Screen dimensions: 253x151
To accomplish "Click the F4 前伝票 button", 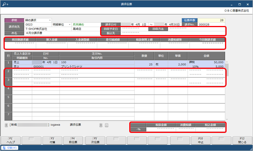I will coord(73,140).
